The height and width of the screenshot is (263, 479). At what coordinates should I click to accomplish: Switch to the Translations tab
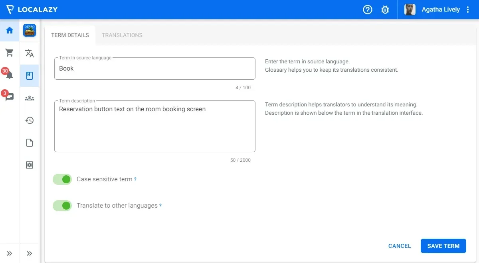pyautogui.click(x=122, y=35)
